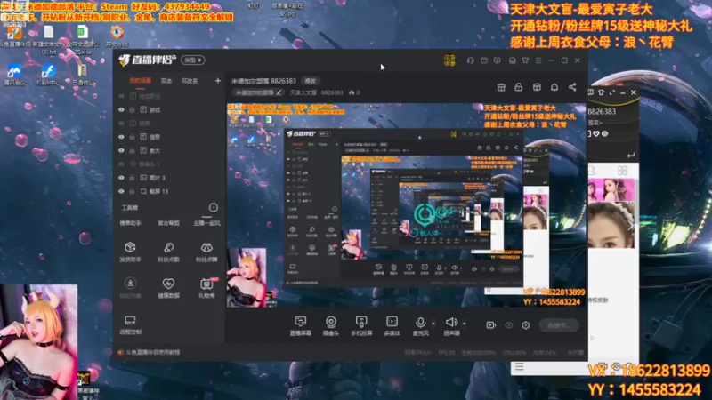The width and height of the screenshot is (712, 400).
Task: Expand the speaker options arrow
Action: tap(464, 324)
